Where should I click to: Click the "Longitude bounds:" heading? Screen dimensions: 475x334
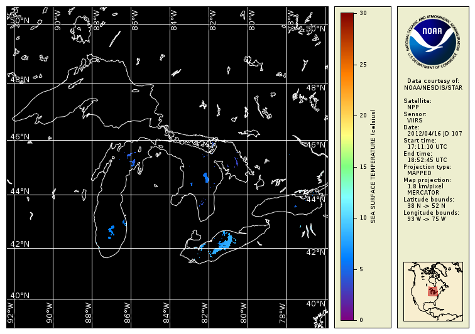pyautogui.click(x=432, y=213)
